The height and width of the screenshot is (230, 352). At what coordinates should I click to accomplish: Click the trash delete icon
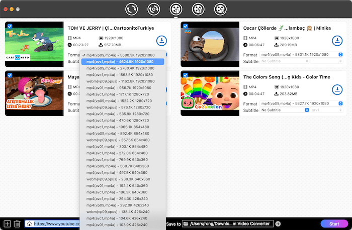pyautogui.click(x=17, y=223)
